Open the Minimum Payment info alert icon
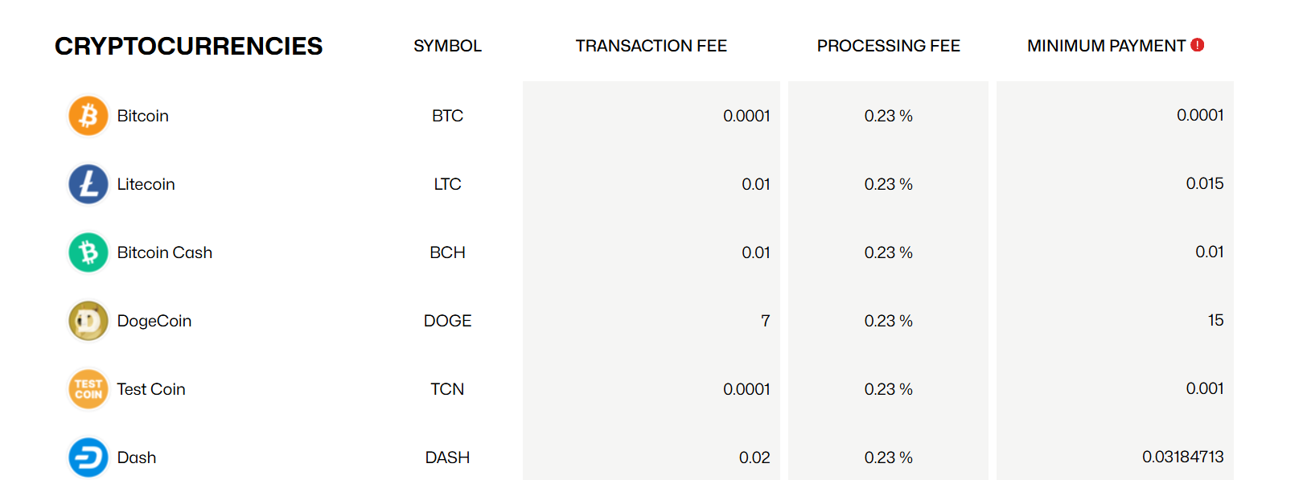 point(1196,45)
